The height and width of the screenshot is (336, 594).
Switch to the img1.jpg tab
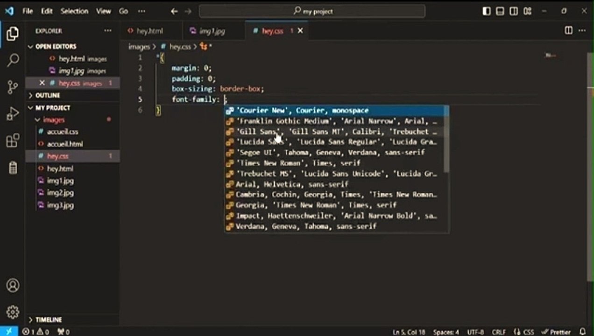[212, 31]
